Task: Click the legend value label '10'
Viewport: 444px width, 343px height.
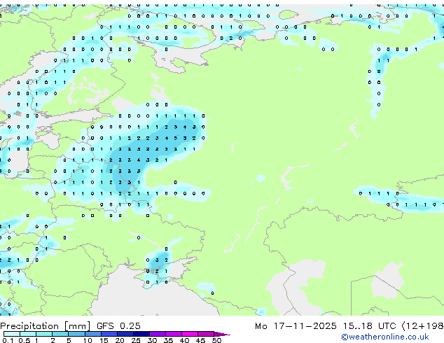Action: coord(88,340)
